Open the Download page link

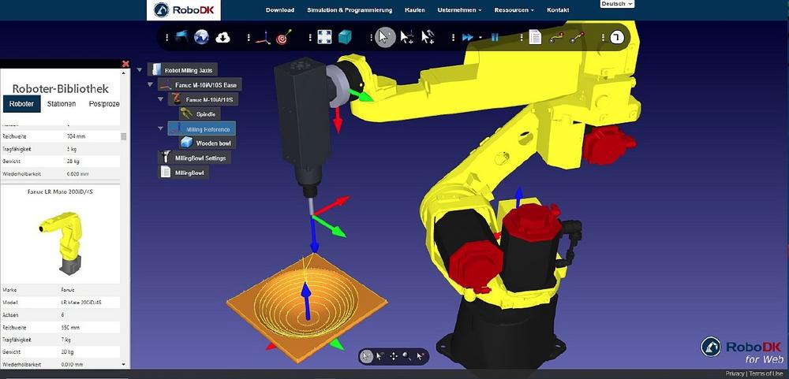(280, 10)
